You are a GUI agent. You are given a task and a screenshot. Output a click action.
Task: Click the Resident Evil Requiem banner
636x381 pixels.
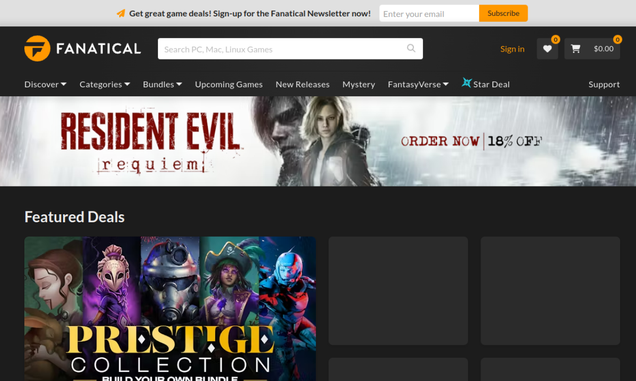318,141
